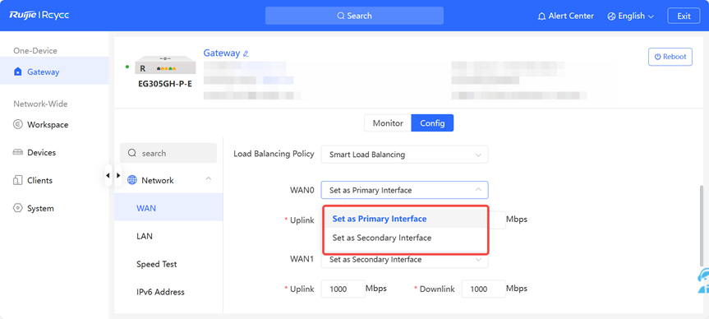709x319 pixels.
Task: Click the Workspace sidebar icon
Action: [x=17, y=124]
